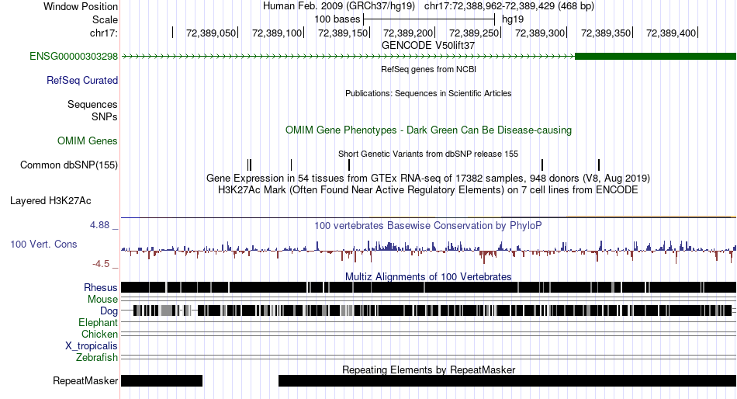Click the dbSNP marker under the exon start
The width and height of the screenshot is (737, 399).
599,165
